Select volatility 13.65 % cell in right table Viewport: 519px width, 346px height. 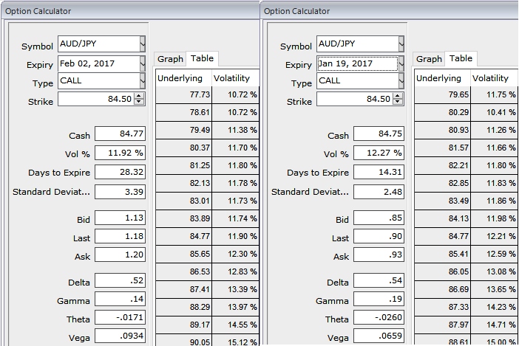click(x=494, y=289)
